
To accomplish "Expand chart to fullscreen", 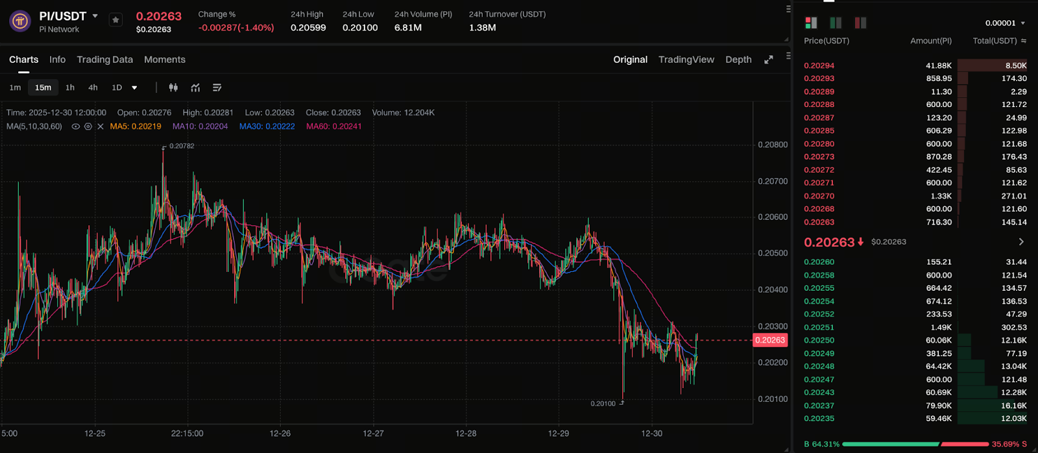I will coord(769,60).
